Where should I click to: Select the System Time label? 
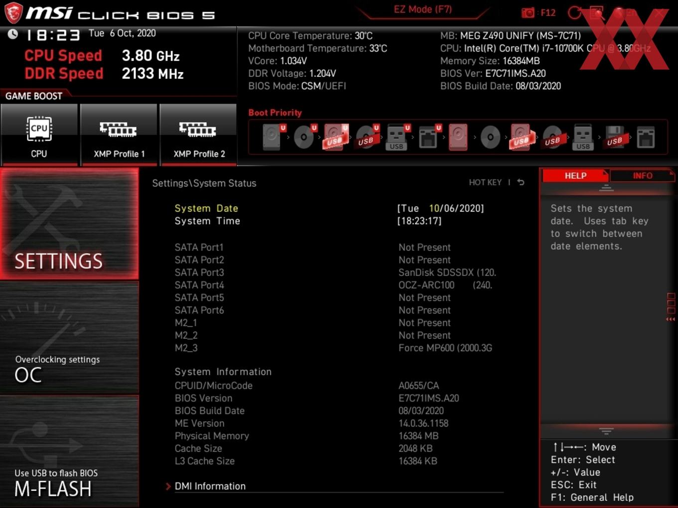(x=207, y=221)
